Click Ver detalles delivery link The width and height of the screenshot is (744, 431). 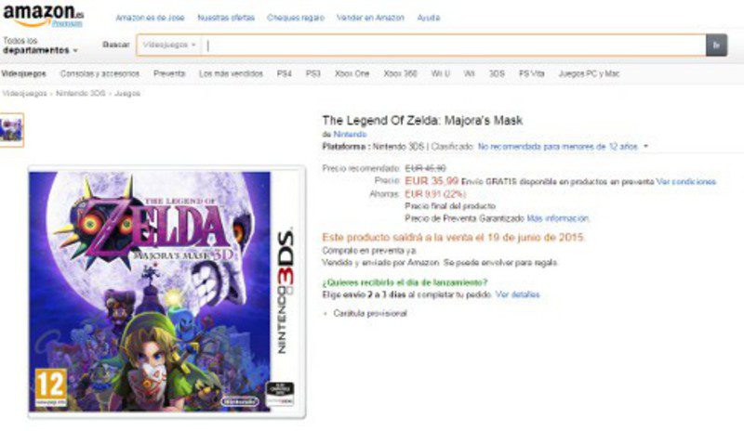click(x=518, y=294)
